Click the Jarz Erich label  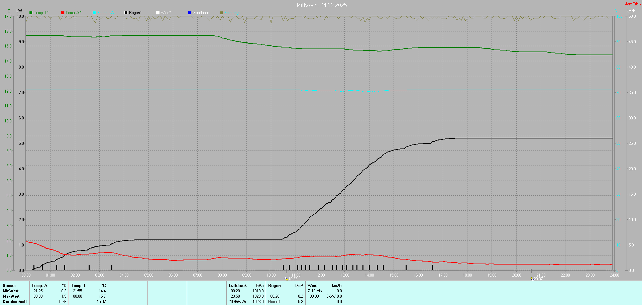click(x=633, y=4)
